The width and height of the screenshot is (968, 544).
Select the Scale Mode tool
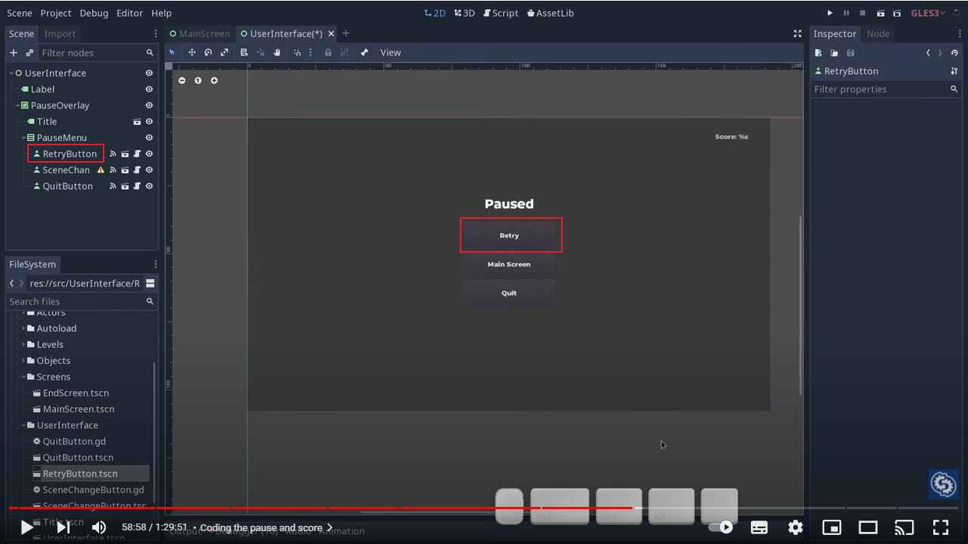(225, 52)
